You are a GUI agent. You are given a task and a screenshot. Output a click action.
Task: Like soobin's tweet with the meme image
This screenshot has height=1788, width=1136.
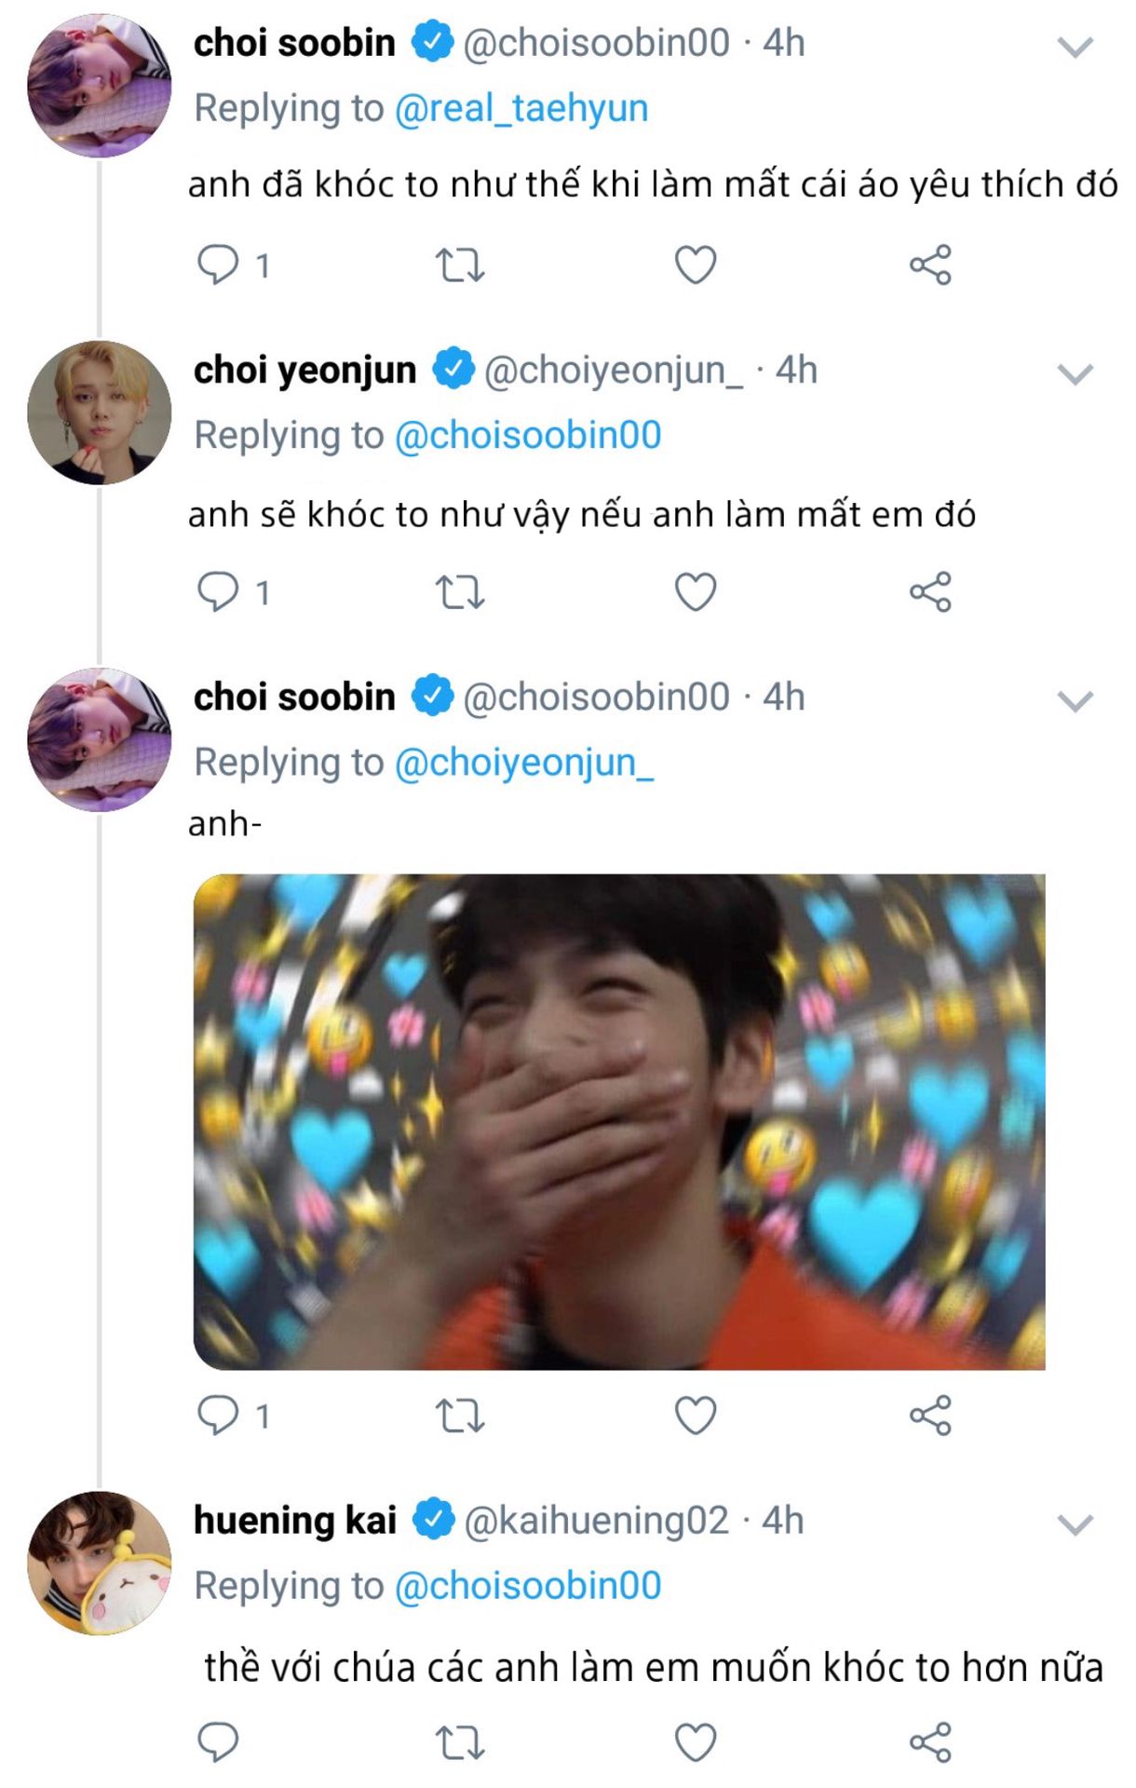coord(696,1415)
